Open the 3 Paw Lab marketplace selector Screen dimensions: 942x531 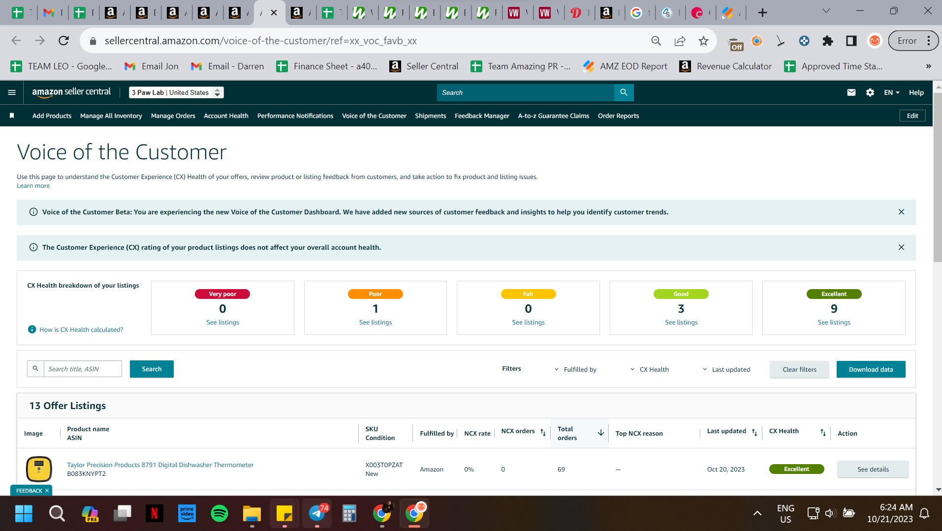coord(176,92)
